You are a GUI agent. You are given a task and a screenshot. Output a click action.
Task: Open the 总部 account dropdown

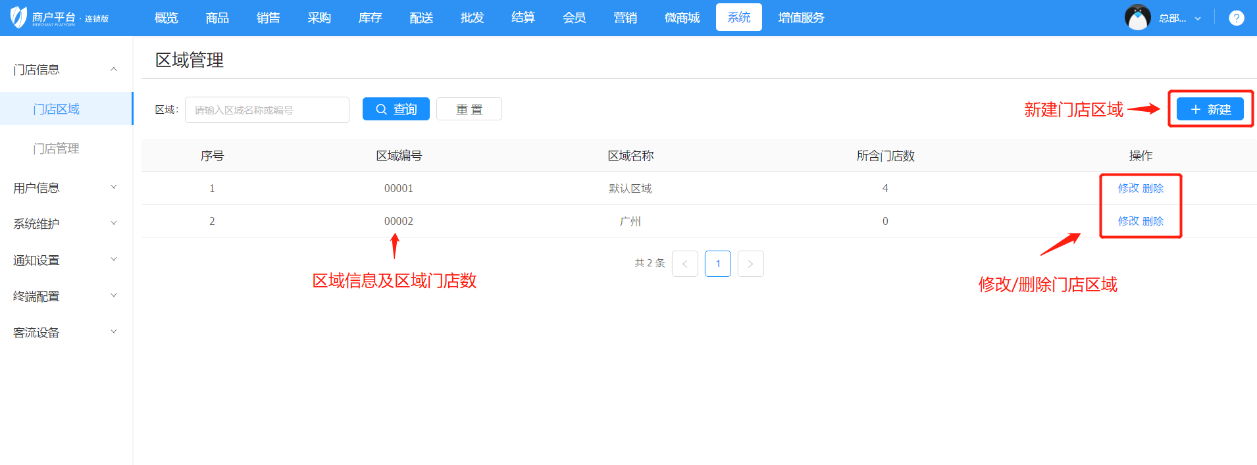(1179, 18)
